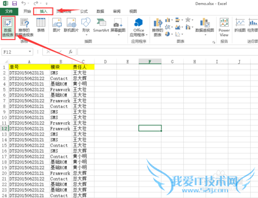Switch to the Home (开始) tab
The image size is (258, 198).
pos(27,11)
